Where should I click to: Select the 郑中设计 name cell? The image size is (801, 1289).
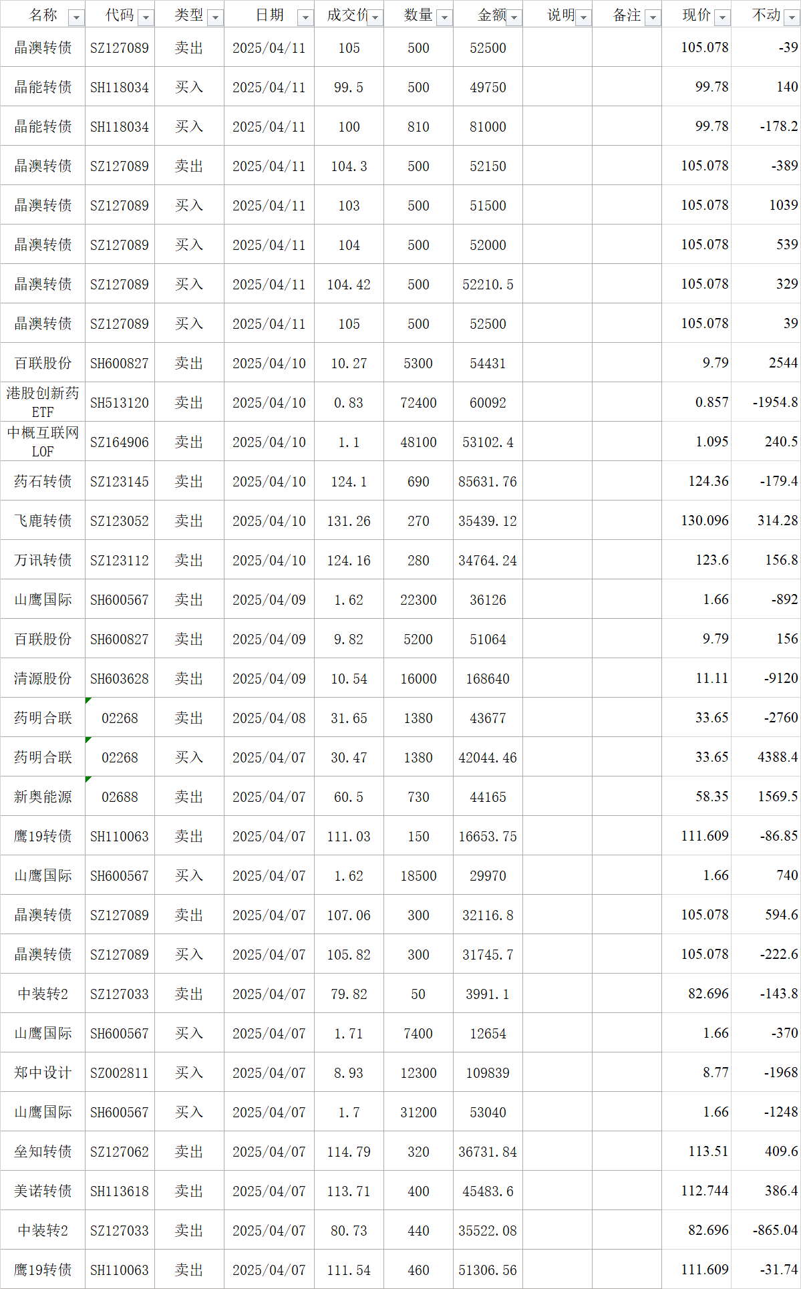pyautogui.click(x=43, y=1072)
